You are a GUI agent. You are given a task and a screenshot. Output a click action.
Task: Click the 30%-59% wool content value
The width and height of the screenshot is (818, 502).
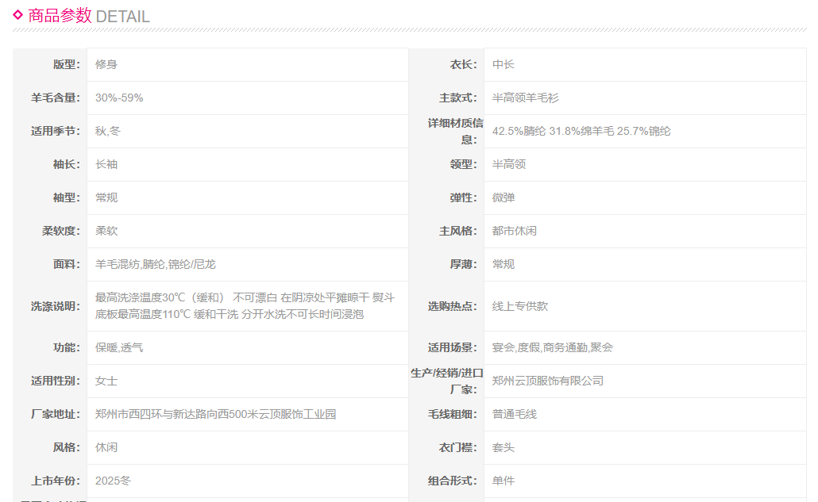[x=119, y=98]
